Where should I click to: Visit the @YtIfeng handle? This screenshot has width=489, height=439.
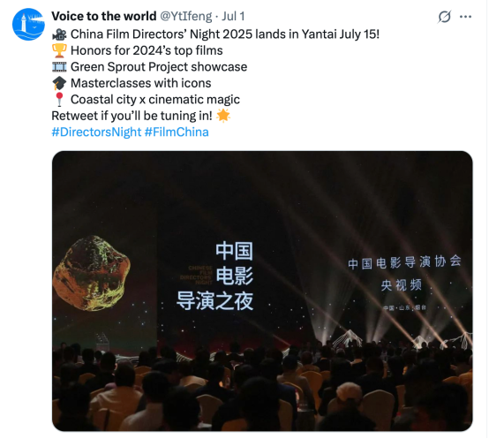(x=186, y=16)
